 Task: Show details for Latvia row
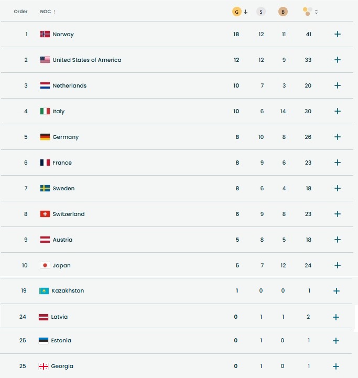[x=336, y=317]
